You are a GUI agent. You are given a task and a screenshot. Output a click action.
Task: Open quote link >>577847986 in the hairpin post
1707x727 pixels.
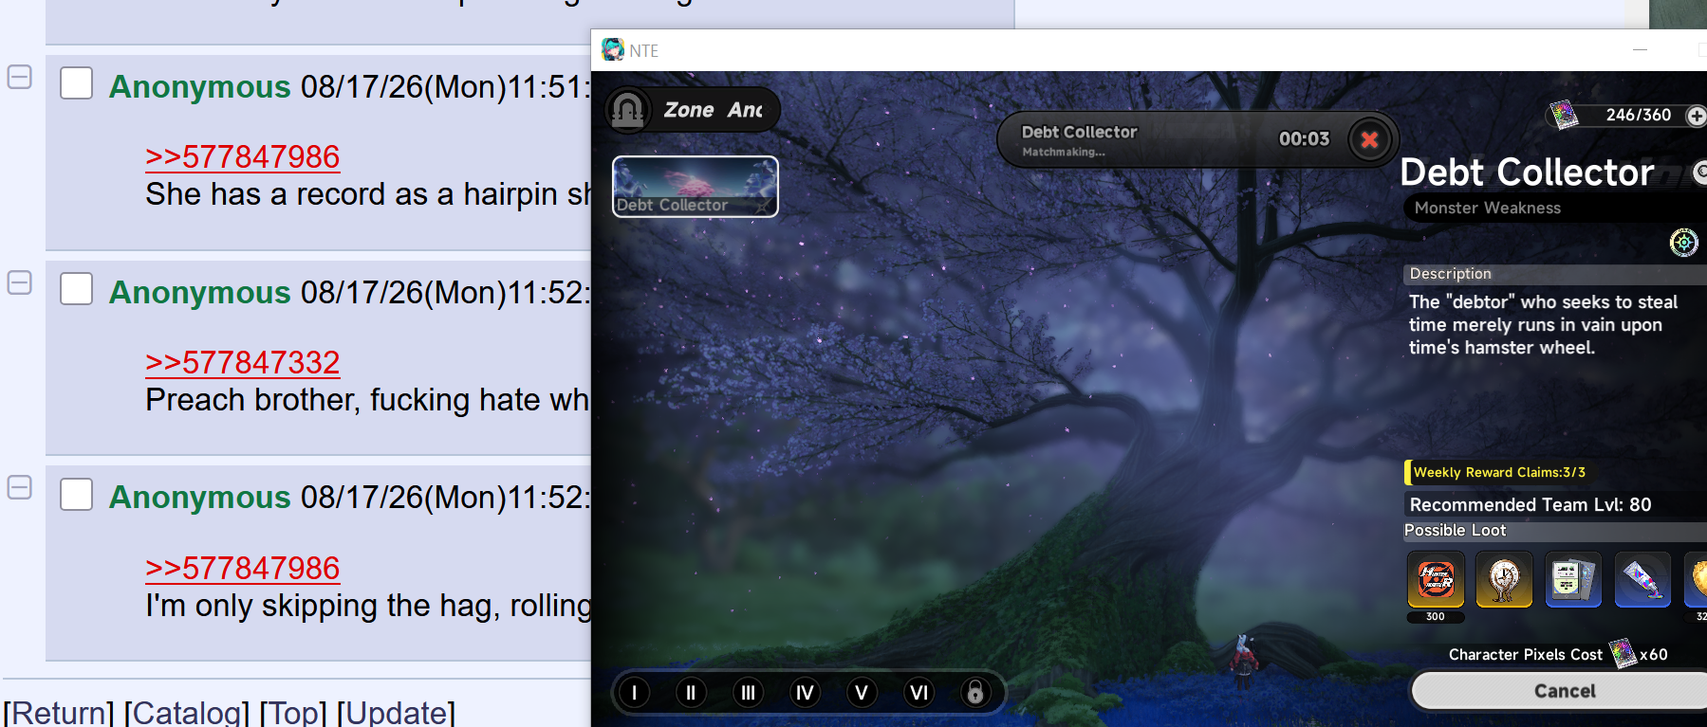(x=242, y=156)
